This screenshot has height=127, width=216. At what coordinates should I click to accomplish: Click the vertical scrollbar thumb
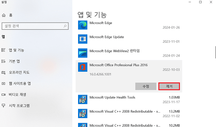pyautogui.click(x=215, y=52)
